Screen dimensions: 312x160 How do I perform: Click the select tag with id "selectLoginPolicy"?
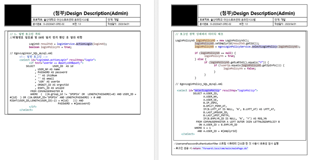click(217, 91)
